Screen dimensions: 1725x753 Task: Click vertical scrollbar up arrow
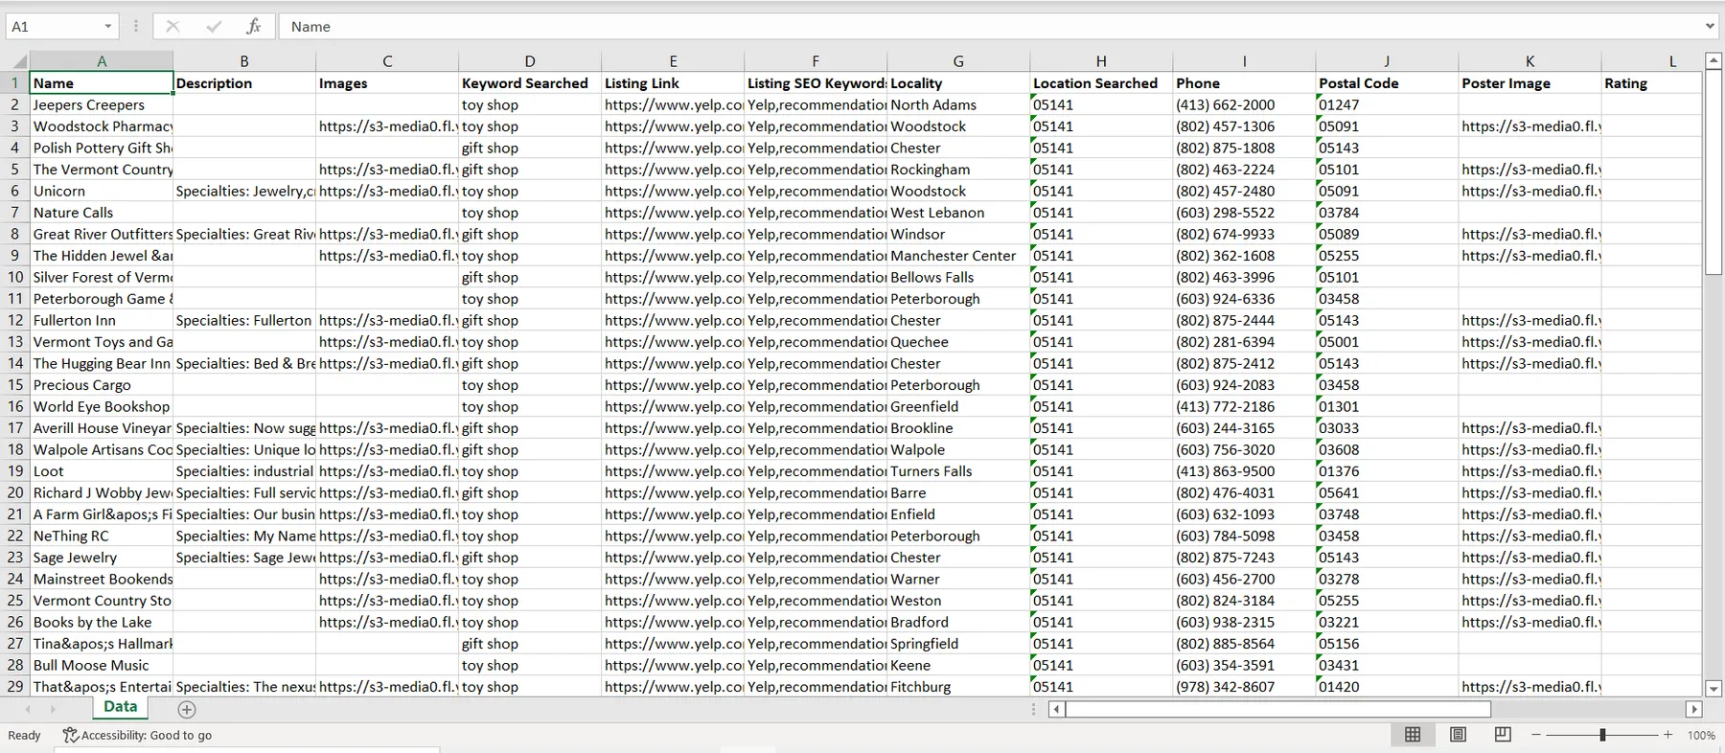coord(1713,60)
